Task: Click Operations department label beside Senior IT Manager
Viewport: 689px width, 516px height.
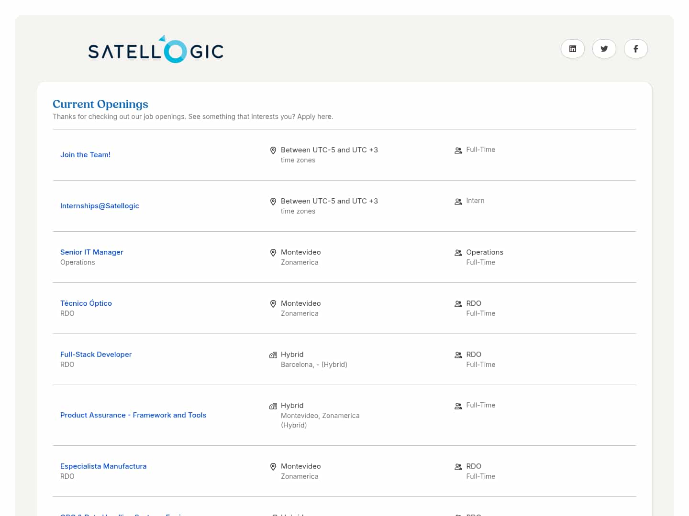Action: [484, 252]
